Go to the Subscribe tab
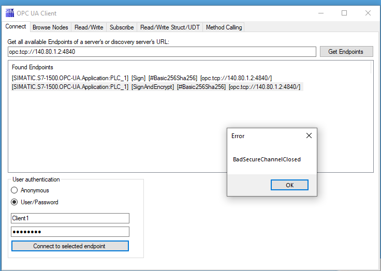 click(122, 27)
